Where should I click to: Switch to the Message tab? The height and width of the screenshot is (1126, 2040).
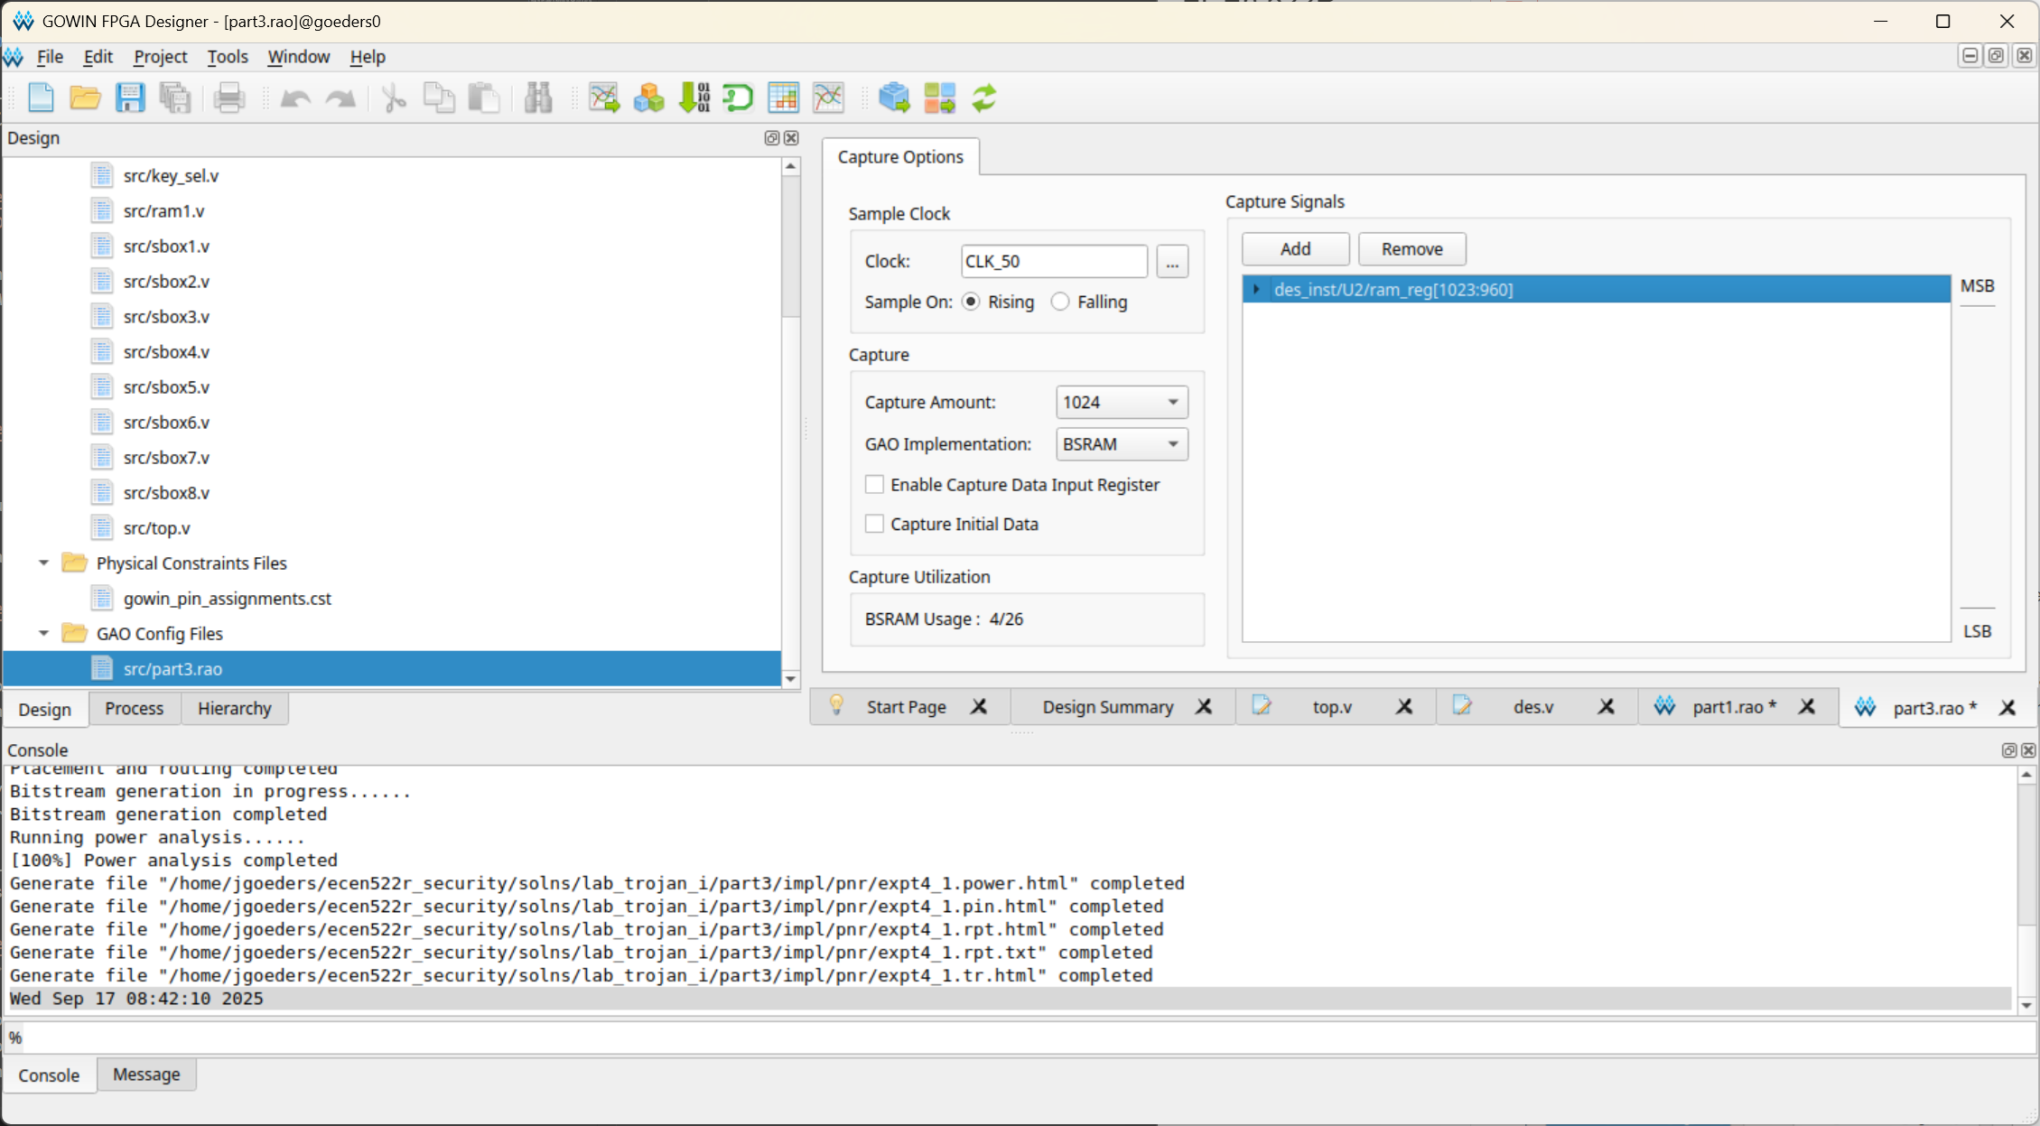click(x=146, y=1075)
